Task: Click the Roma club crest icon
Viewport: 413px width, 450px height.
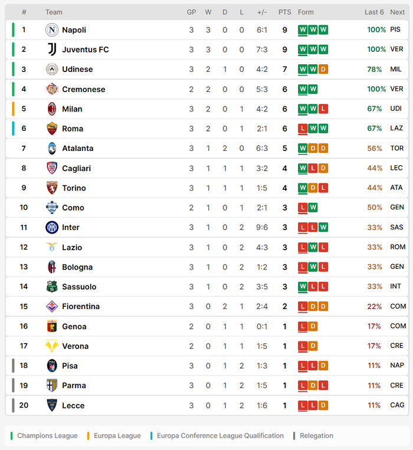Action: point(52,129)
